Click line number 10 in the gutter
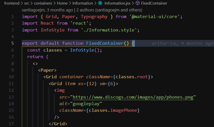 11,77
